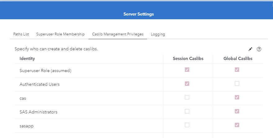Screen dimensions: 273x138
Task: Toggle Session Caslibs for Superuser Role (assumed)
Action: (187, 70)
